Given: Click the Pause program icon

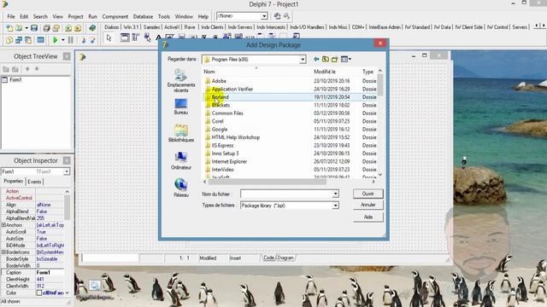Looking at the screenshot, I should [x=70, y=40].
